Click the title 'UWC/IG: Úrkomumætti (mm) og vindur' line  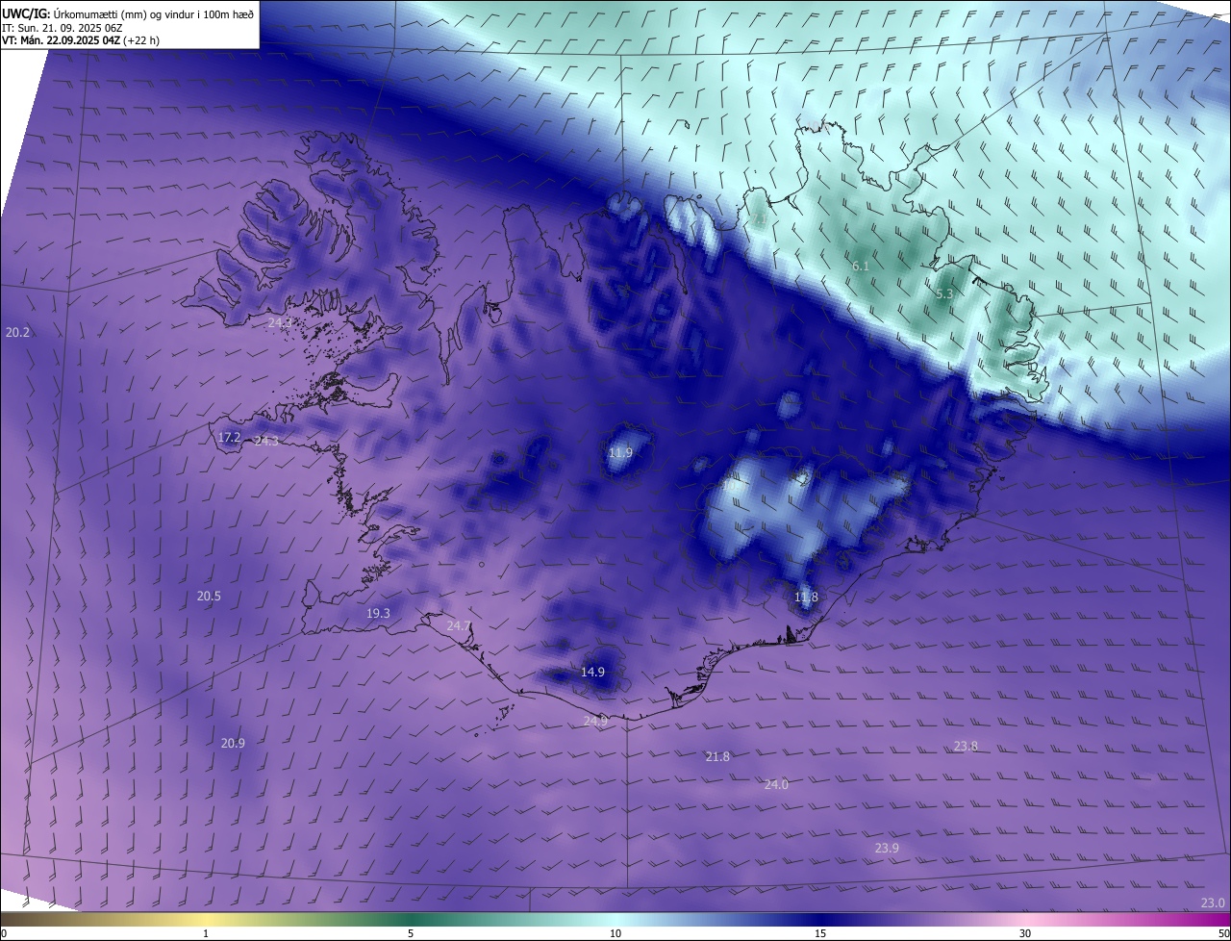pyautogui.click(x=128, y=13)
